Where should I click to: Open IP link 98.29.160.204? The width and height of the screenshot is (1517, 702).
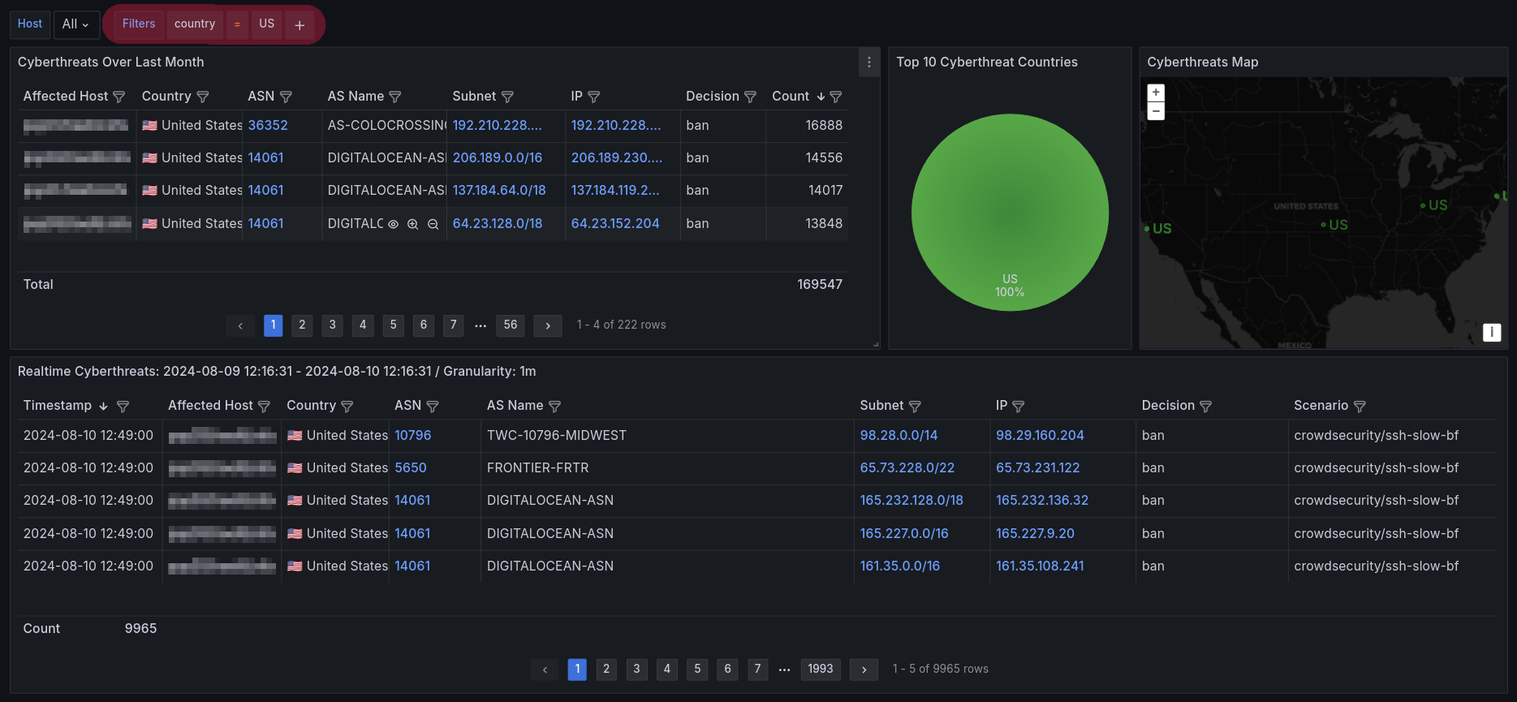(x=1040, y=436)
